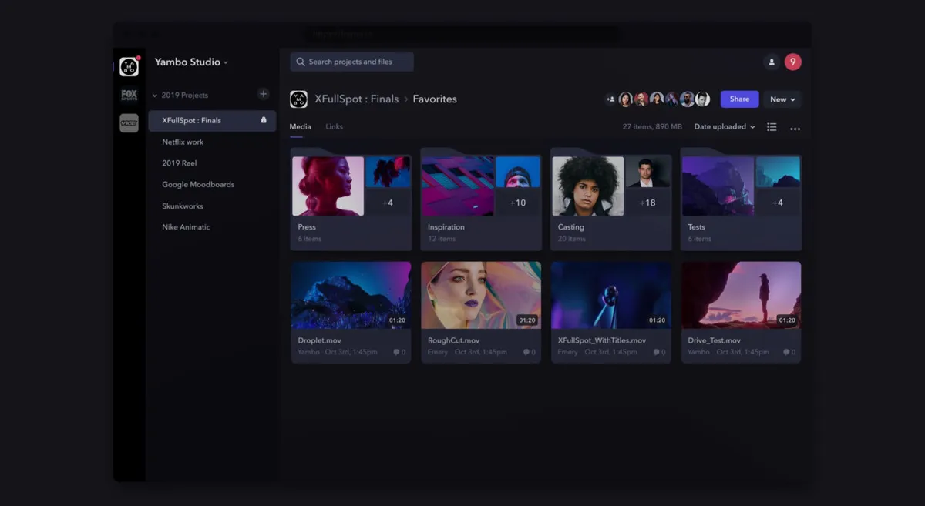Open the New dropdown button
925x506 pixels.
782,99
